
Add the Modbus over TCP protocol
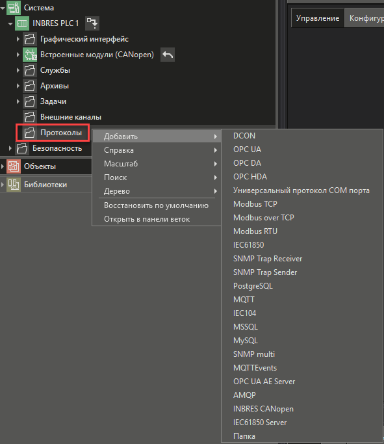302,218
